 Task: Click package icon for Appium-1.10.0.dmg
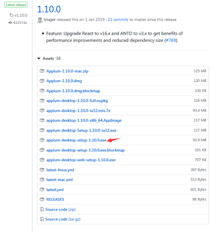[42, 81]
